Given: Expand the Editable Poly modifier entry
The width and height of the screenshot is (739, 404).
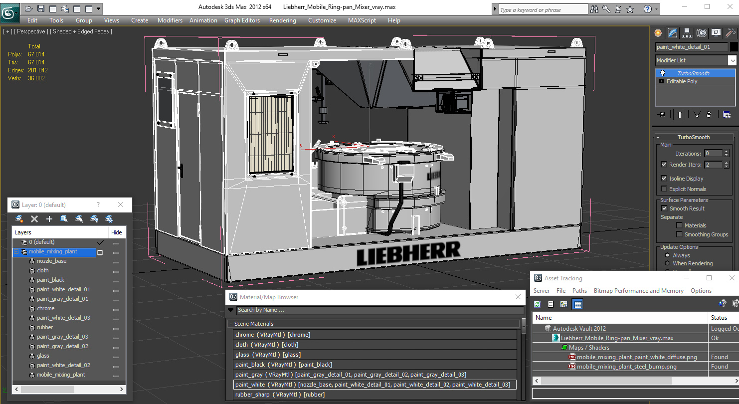Looking at the screenshot, I should coord(662,81).
